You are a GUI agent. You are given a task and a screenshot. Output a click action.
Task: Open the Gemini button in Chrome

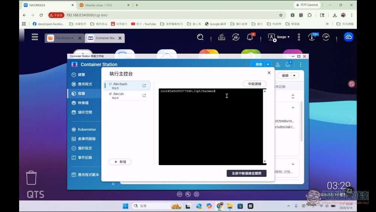coord(307,5)
